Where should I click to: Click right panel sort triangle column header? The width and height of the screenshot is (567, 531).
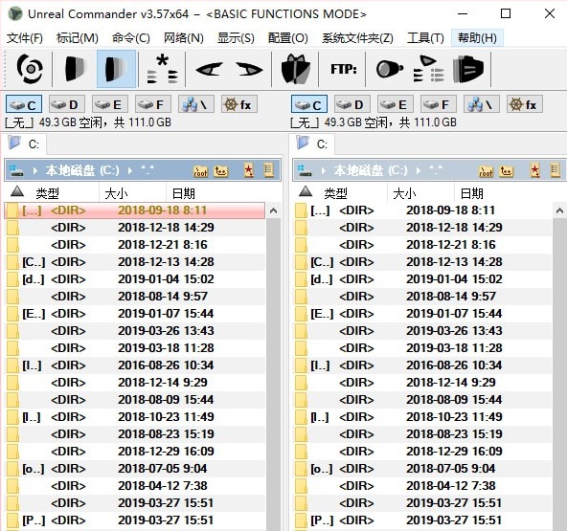[306, 191]
